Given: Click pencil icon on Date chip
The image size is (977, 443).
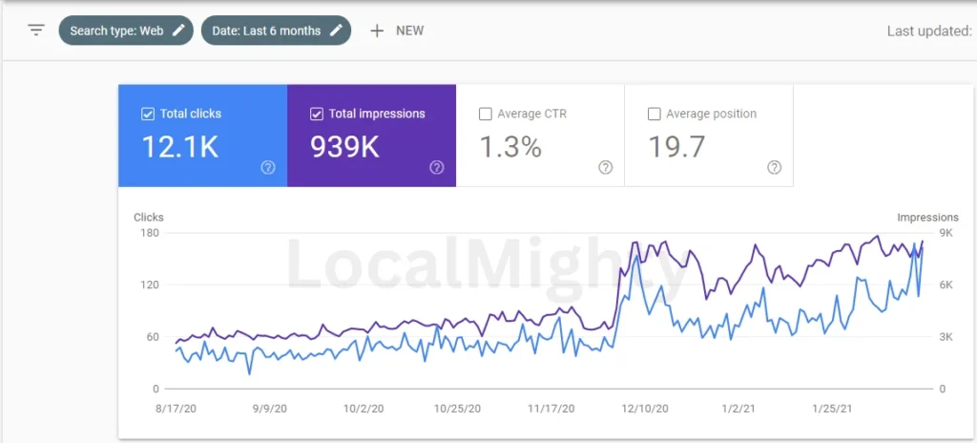Looking at the screenshot, I should [x=336, y=31].
